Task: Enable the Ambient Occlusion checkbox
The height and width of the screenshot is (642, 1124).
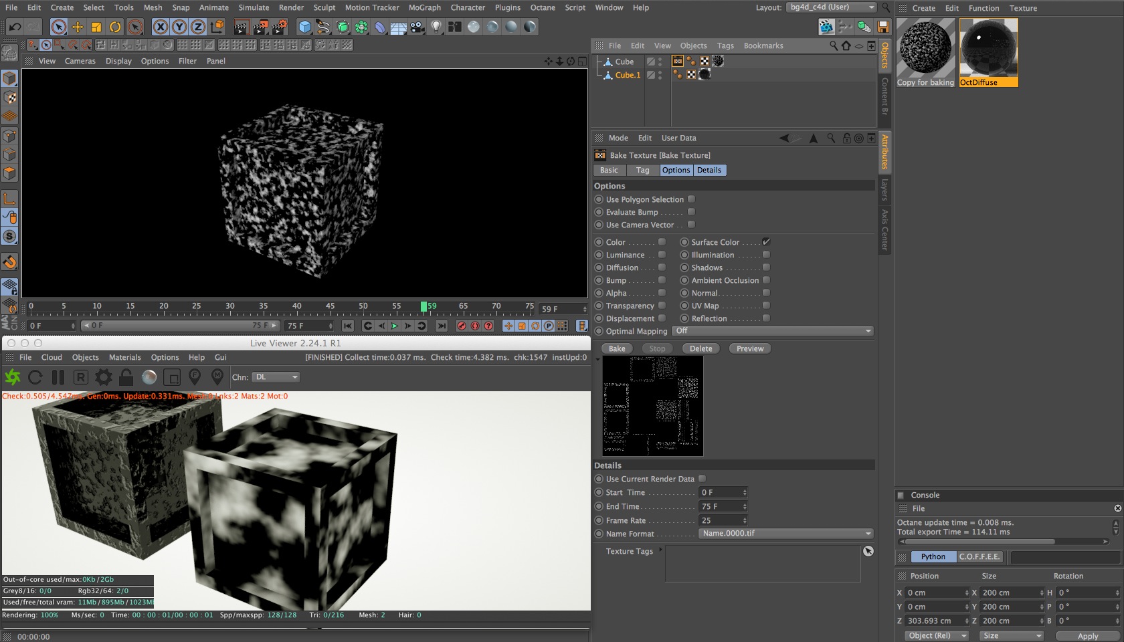Action: click(x=766, y=280)
